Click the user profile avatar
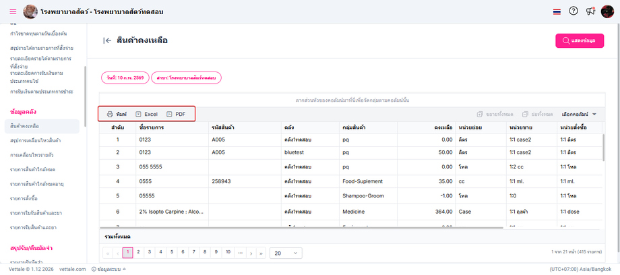Screen dimensions: 620x275 click(607, 11)
